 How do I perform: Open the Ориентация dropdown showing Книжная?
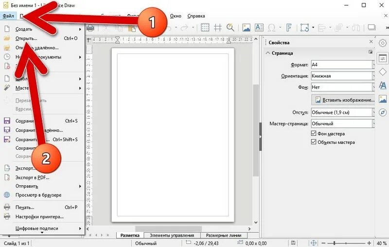point(342,76)
